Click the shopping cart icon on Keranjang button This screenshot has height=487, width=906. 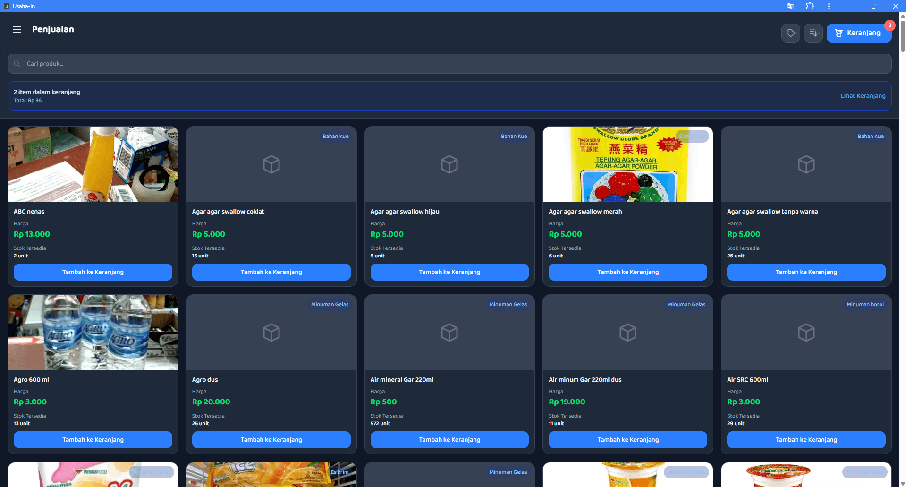[839, 33]
